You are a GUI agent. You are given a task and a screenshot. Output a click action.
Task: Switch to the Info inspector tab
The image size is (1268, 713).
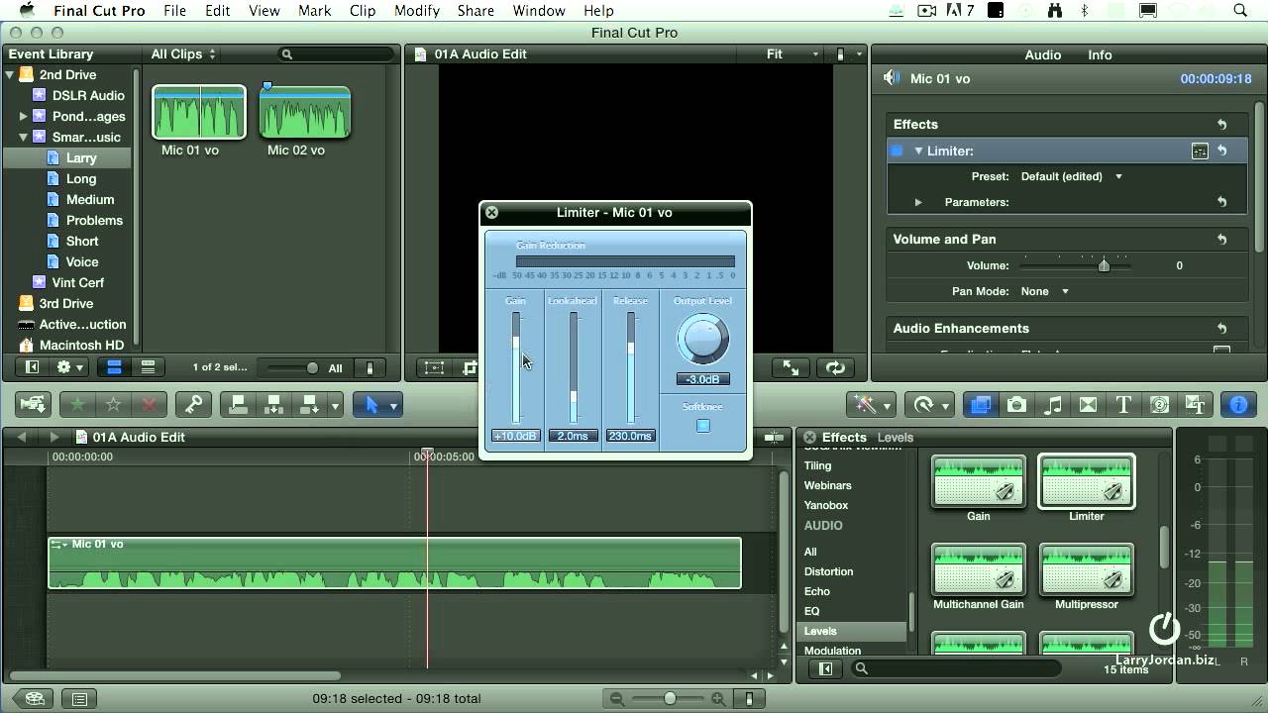click(1100, 54)
